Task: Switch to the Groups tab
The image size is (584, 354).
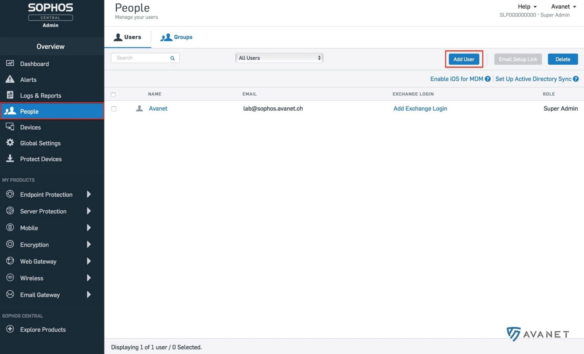Action: [x=176, y=37]
